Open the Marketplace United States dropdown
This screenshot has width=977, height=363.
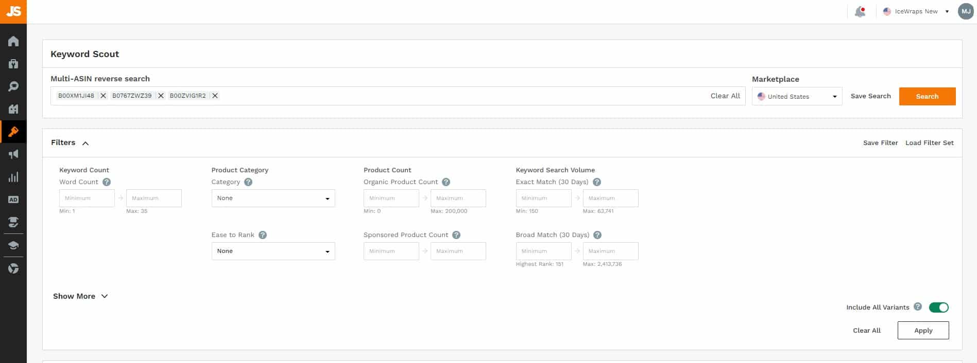[797, 97]
